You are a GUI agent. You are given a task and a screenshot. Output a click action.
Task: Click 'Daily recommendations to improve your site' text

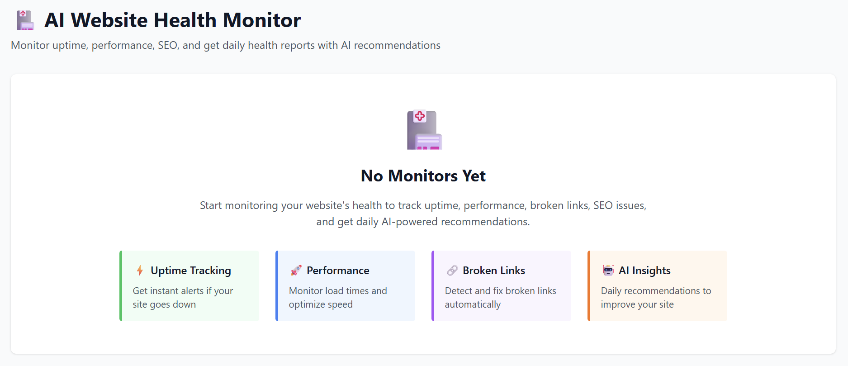coord(655,297)
